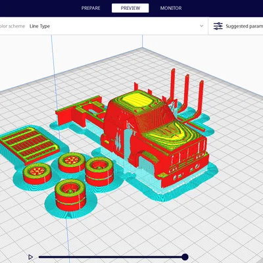Click the middle of the simulation progress track
Screen dimensions: 263x263
pos(112,257)
